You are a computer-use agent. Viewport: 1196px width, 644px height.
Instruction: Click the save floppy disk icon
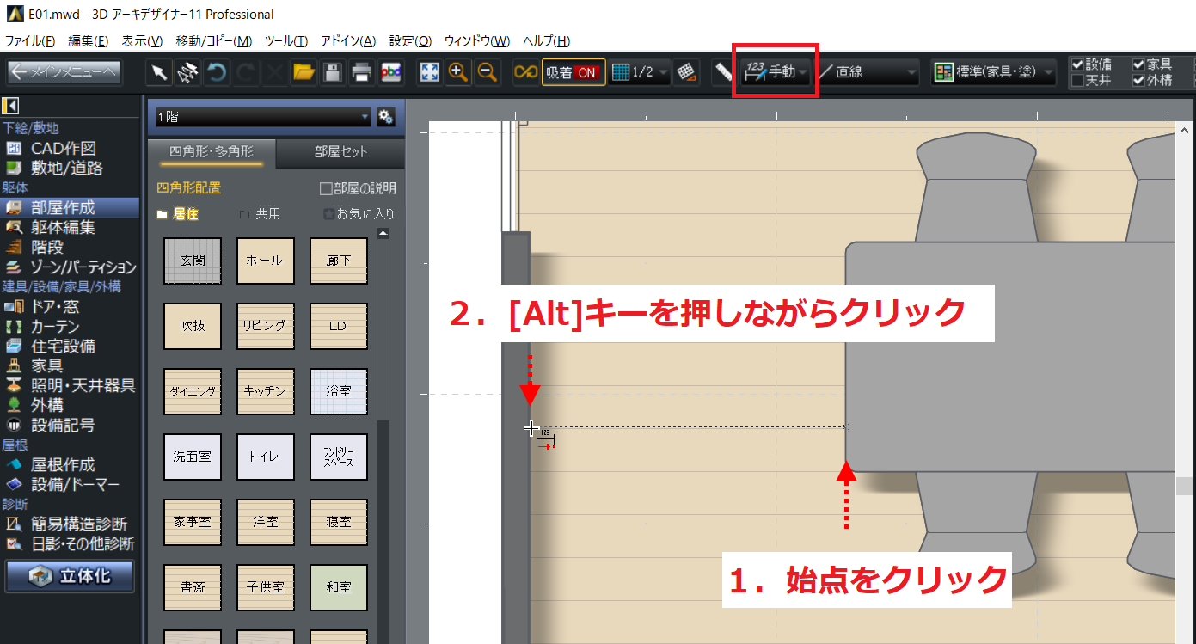pos(332,73)
